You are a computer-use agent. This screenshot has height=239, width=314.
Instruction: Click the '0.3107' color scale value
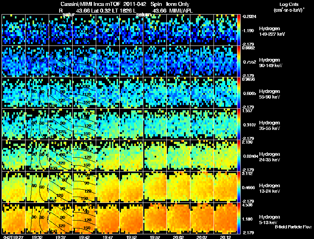(250, 125)
